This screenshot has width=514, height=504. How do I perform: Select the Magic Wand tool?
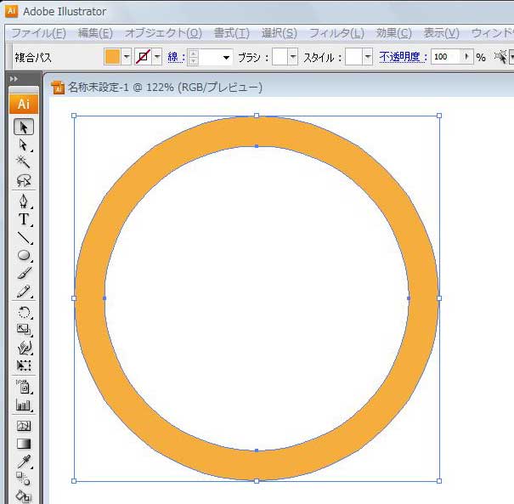(24, 161)
